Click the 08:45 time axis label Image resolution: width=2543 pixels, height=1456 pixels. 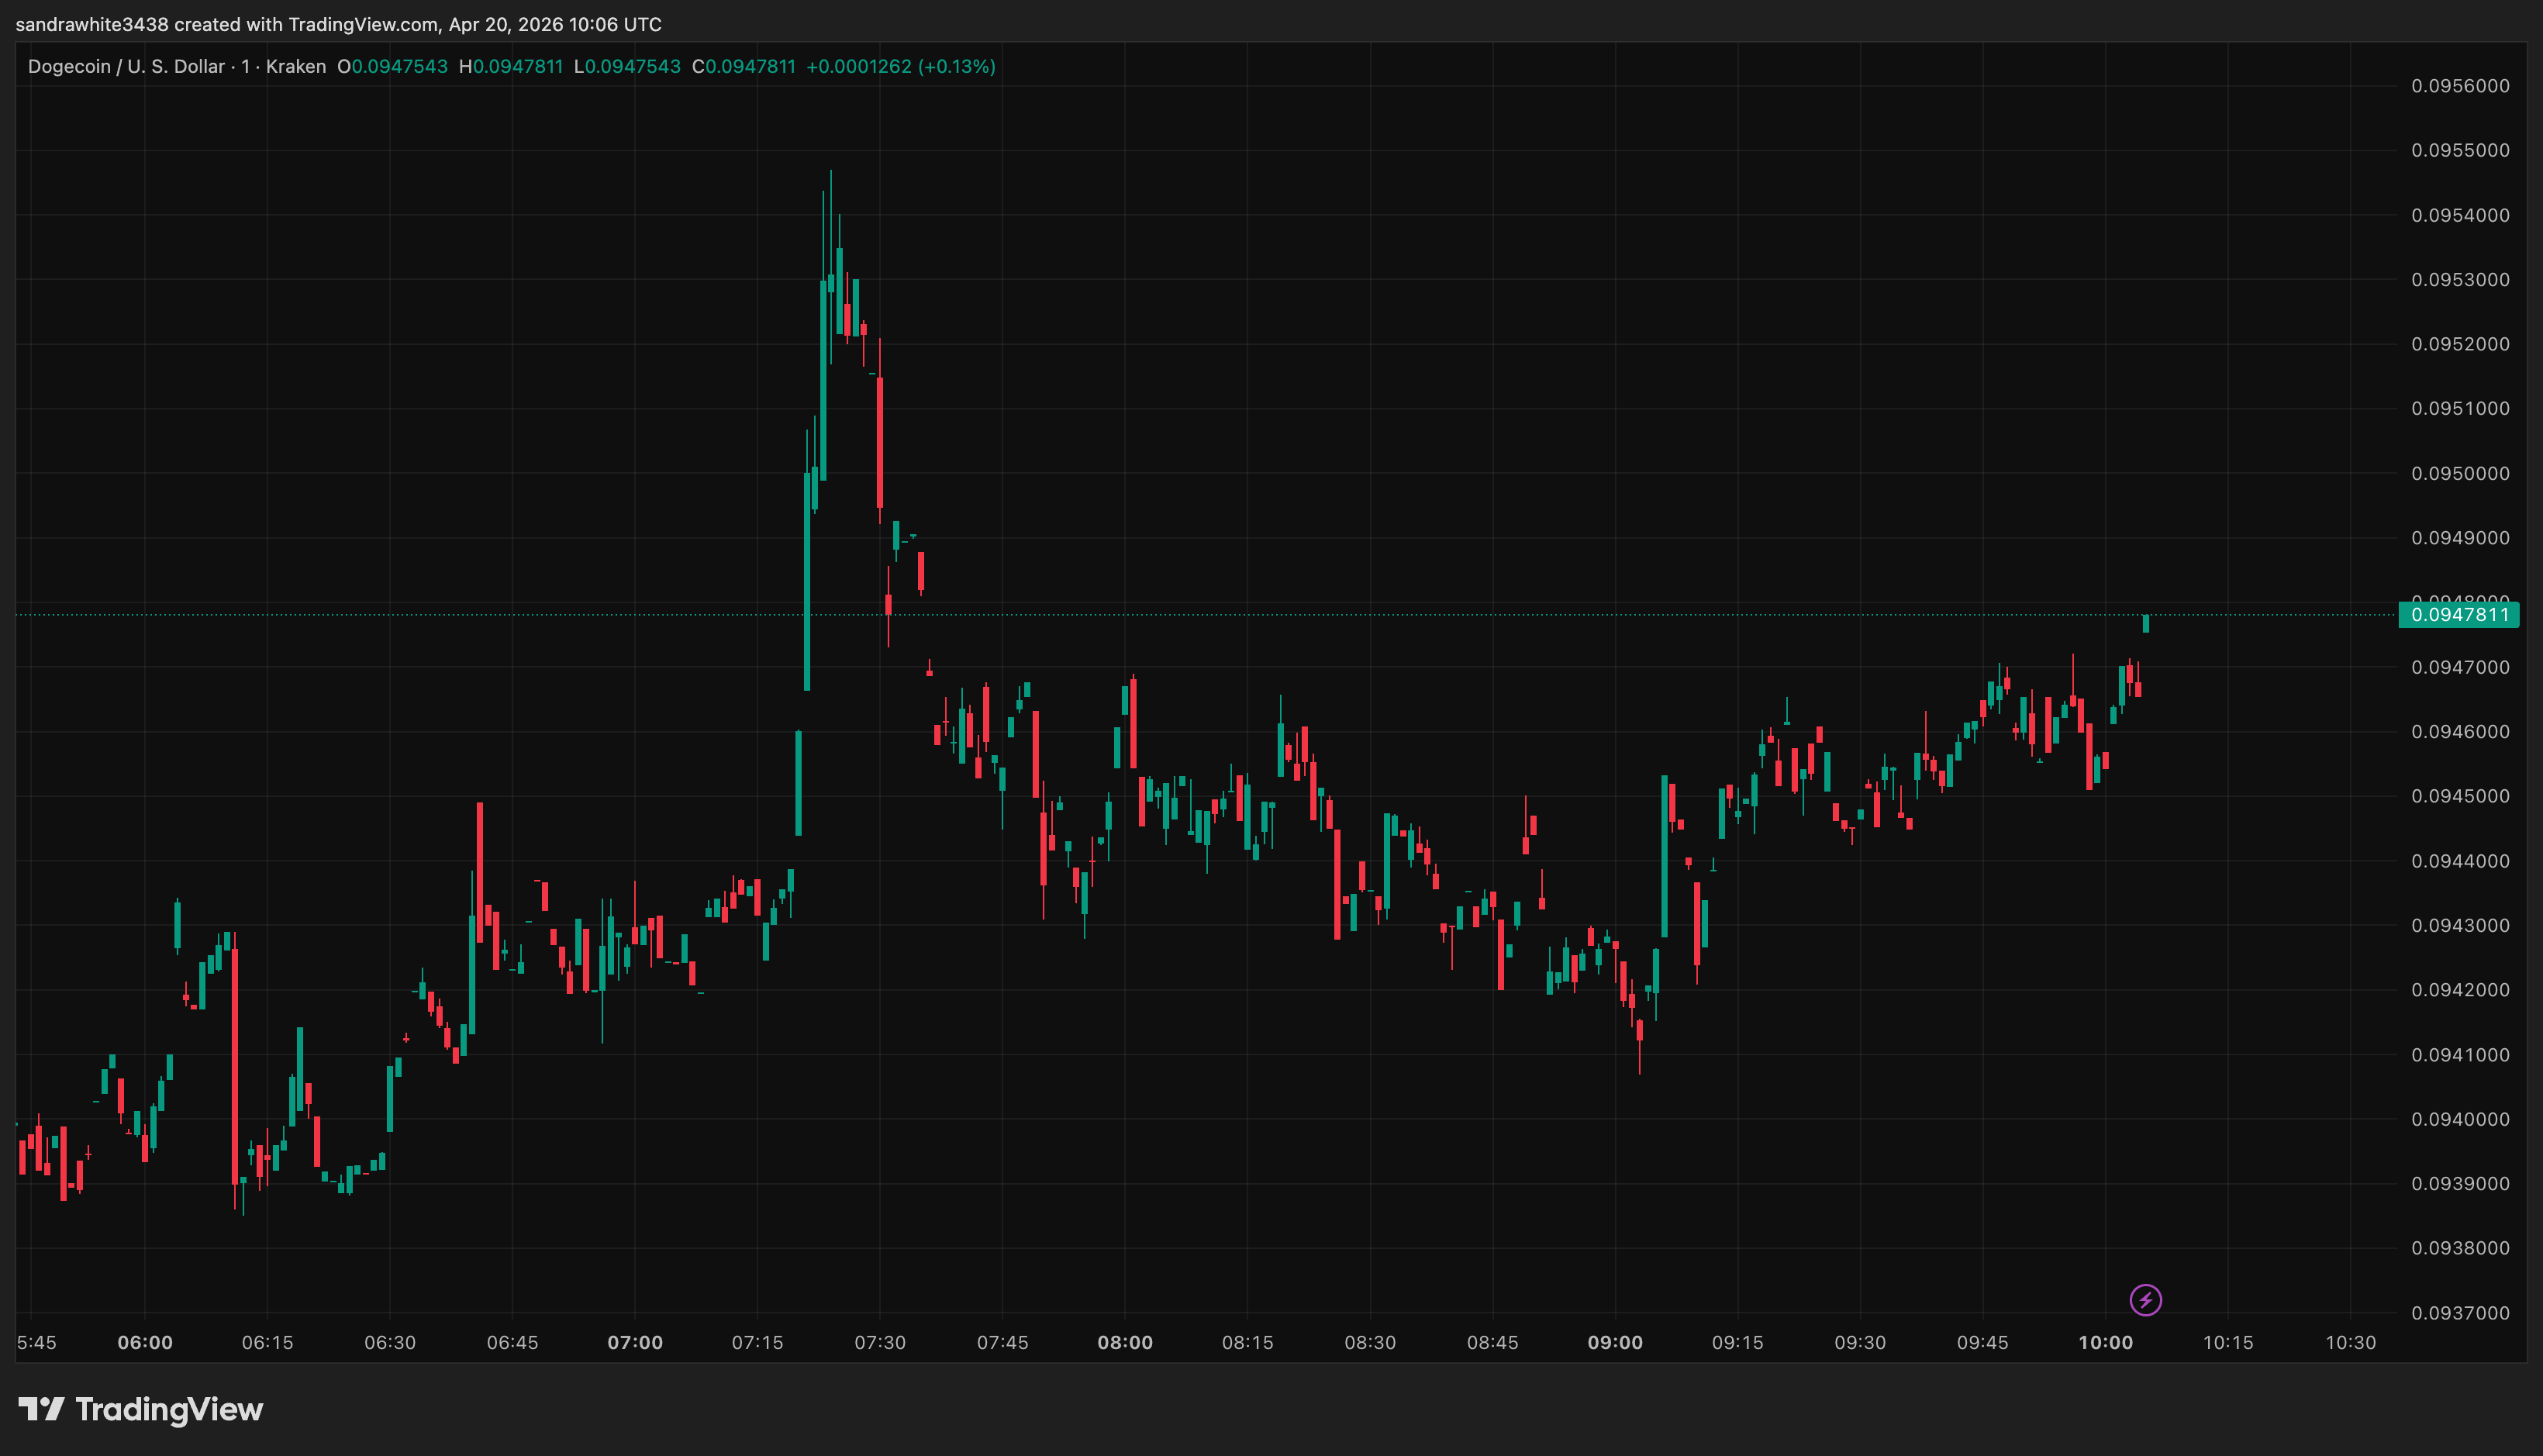click(1493, 1343)
